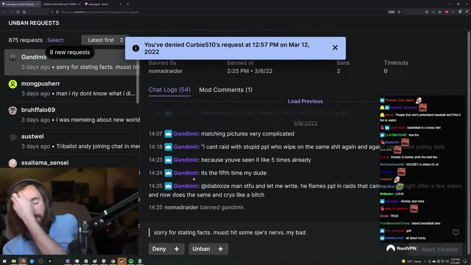The image size is (471, 265).
Task: Open File Explorer from the taskbar
Action: [x=14, y=261]
